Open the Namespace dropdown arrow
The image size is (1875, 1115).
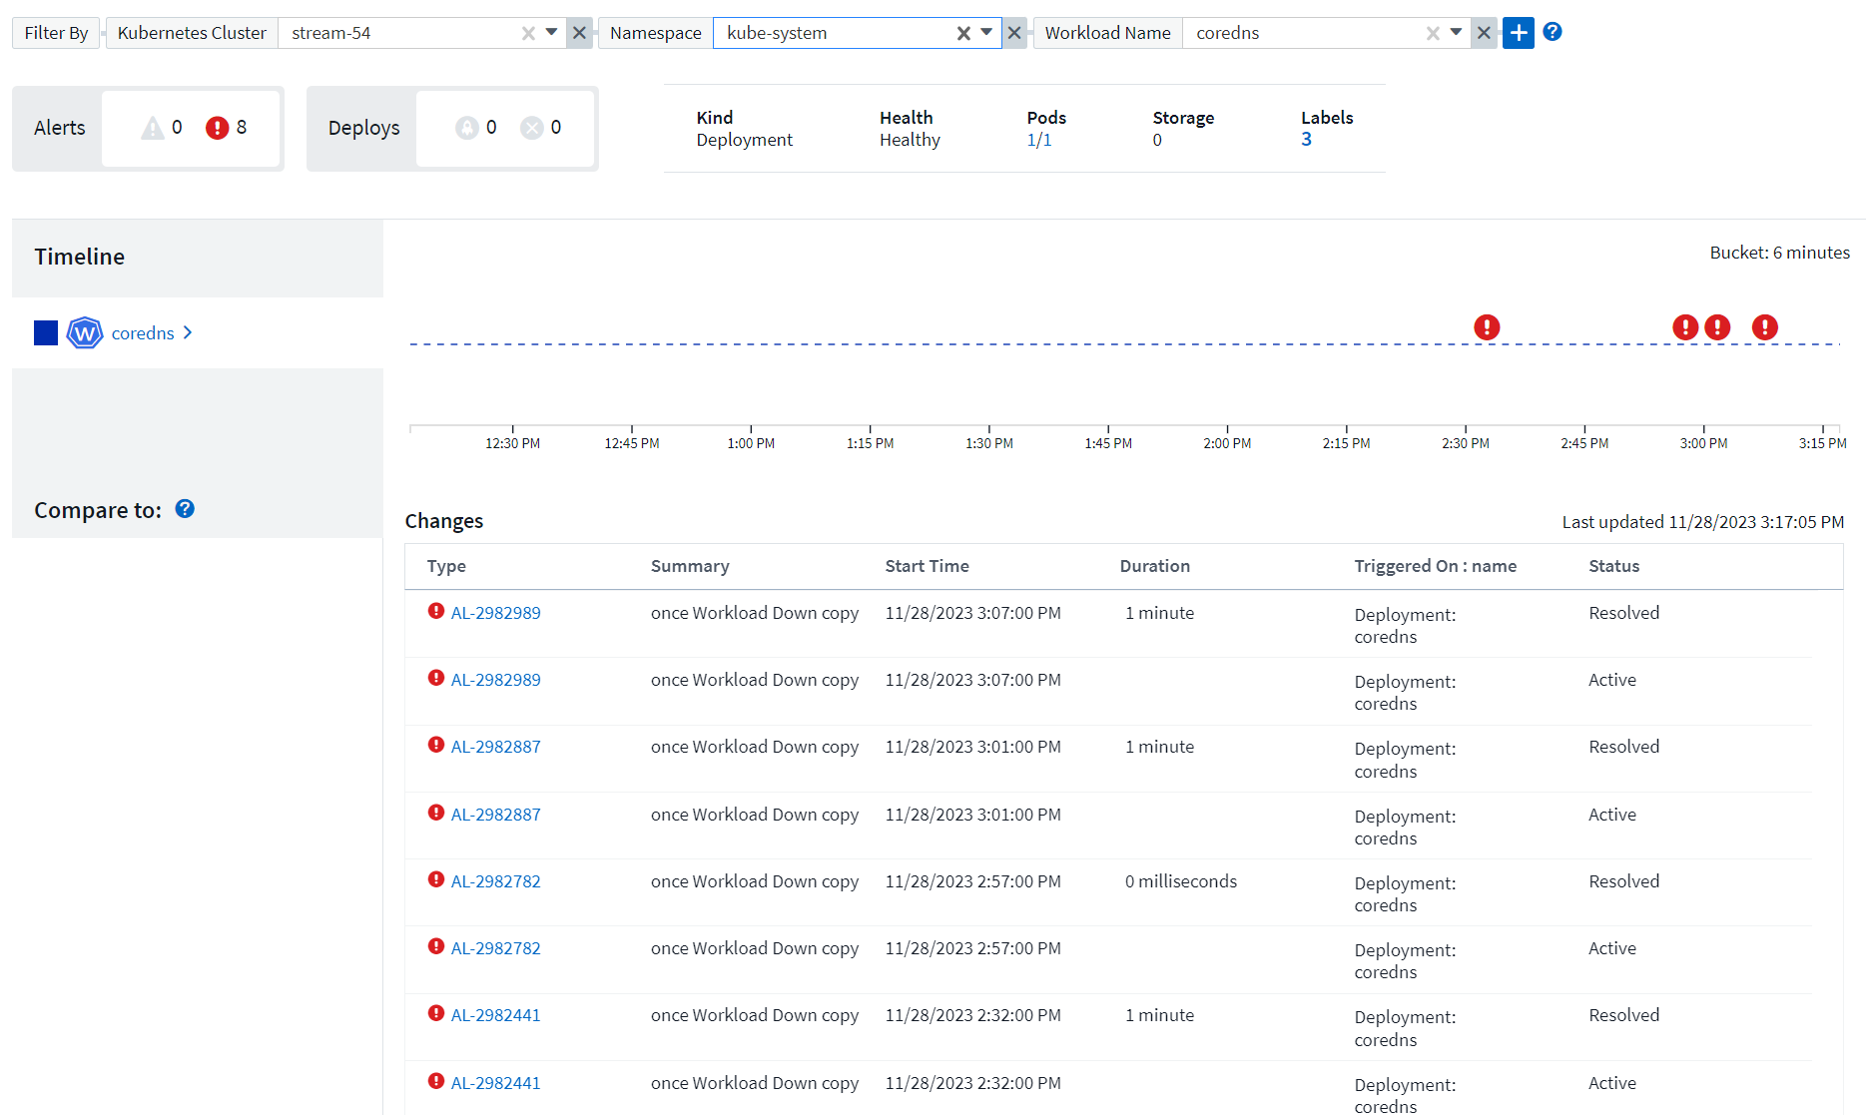[x=986, y=33]
